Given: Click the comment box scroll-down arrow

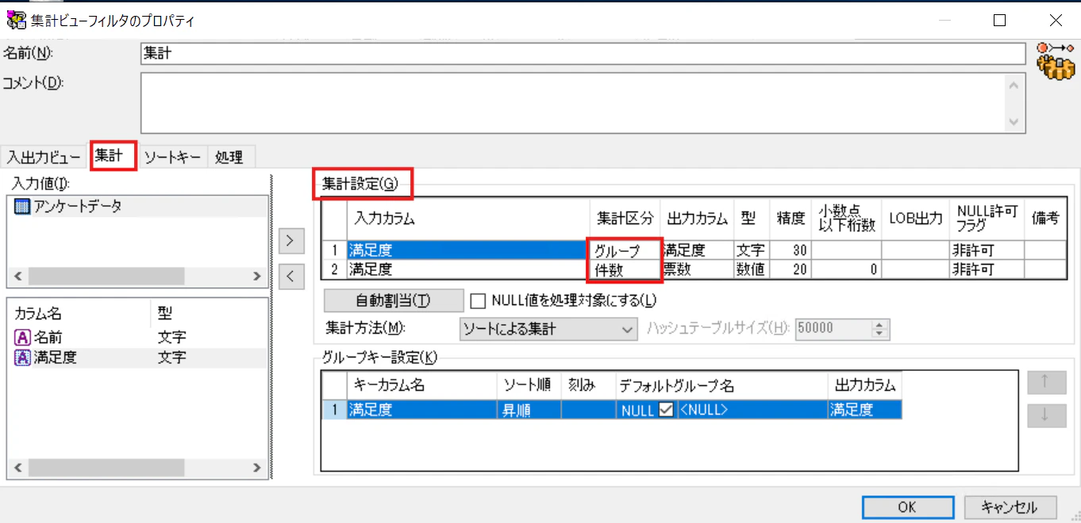Looking at the screenshot, I should pos(1014,122).
